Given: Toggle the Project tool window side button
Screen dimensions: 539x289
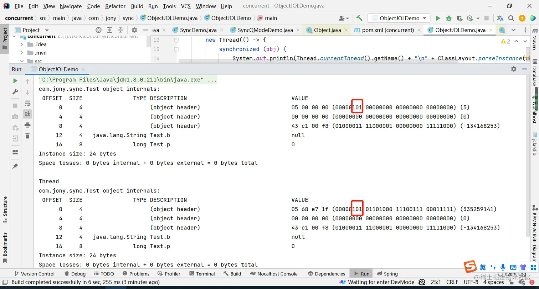Looking at the screenshot, I should click(5, 39).
